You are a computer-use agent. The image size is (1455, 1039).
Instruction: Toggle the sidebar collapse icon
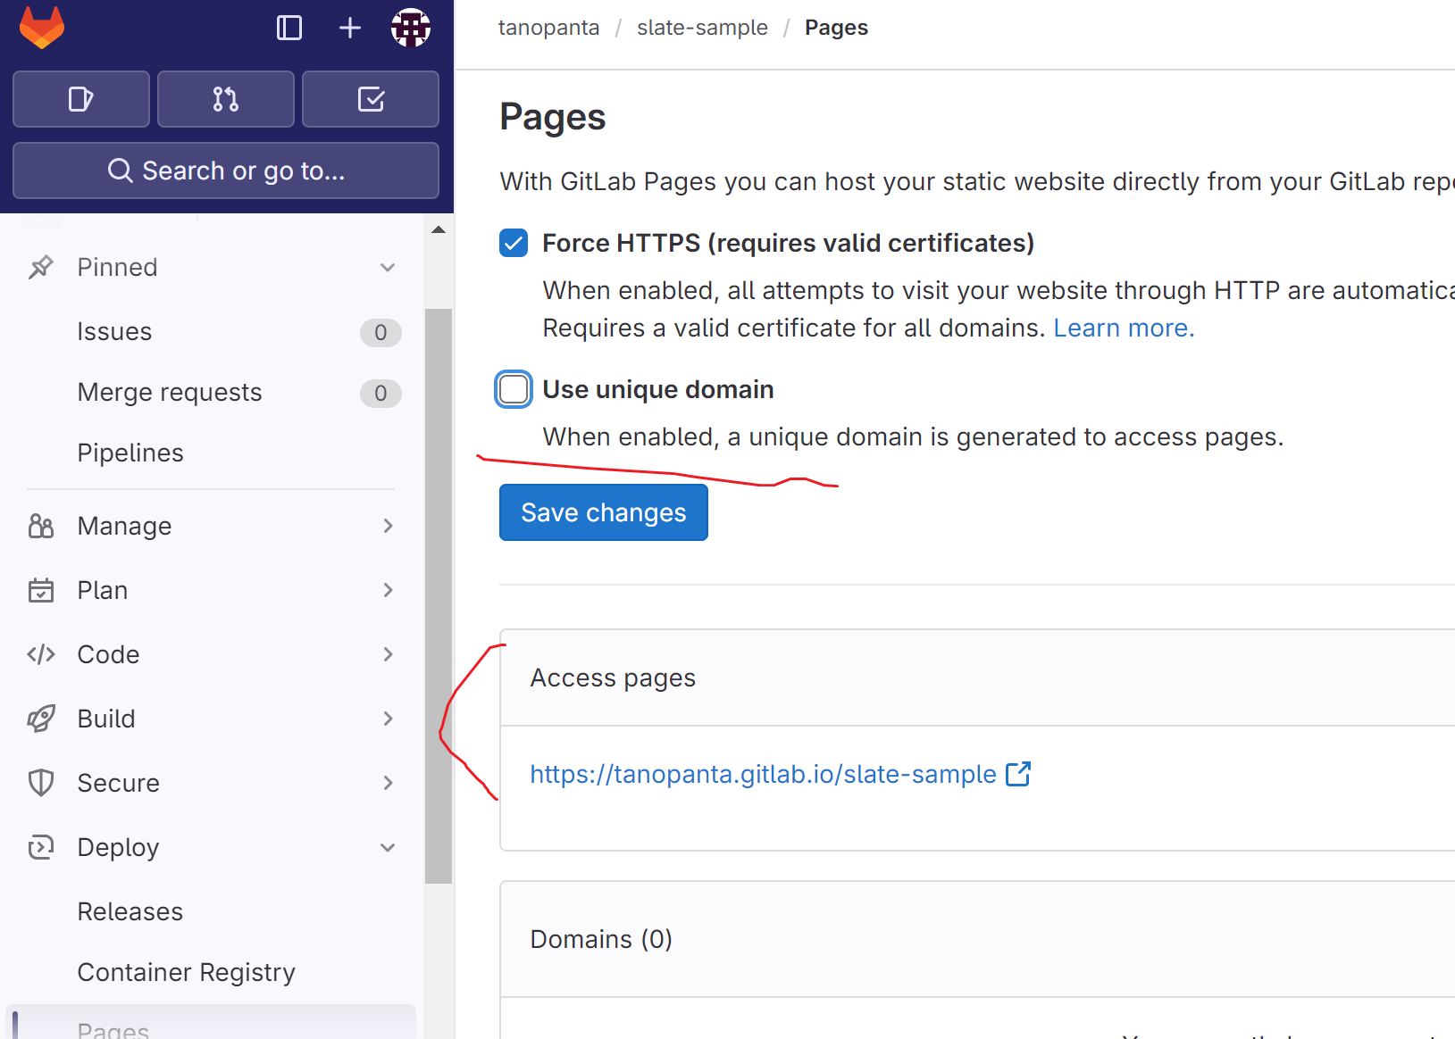(288, 28)
